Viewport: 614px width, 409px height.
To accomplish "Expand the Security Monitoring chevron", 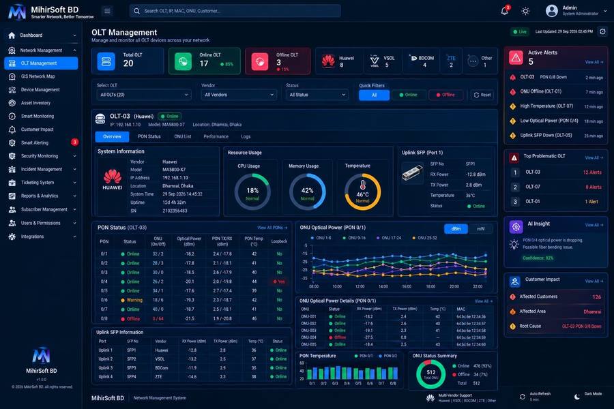I will coord(75,156).
